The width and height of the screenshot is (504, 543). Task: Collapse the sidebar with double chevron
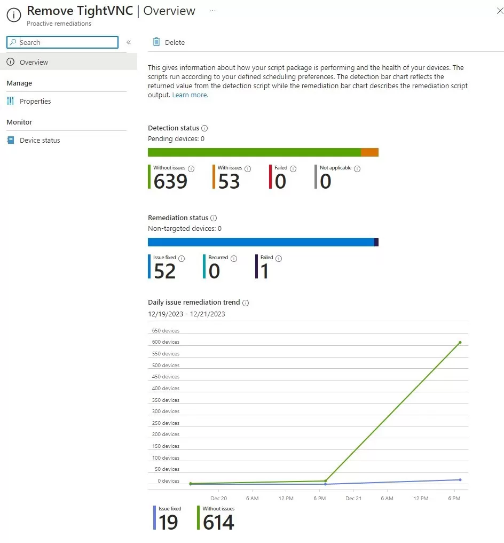(128, 42)
